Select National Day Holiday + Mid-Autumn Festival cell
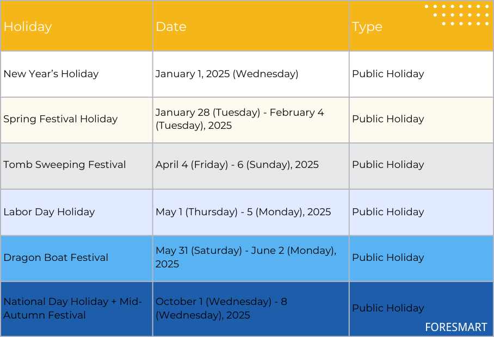Viewport: 494px width, 337px height. 77,309
